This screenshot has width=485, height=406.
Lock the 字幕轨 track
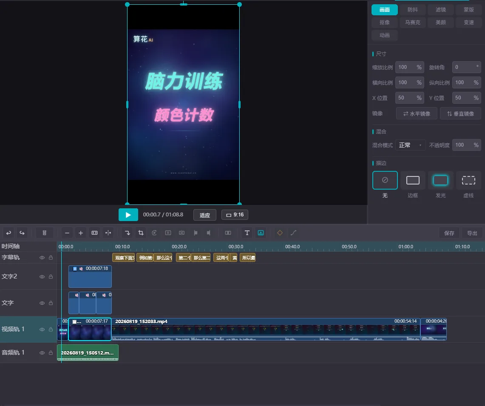tap(51, 258)
